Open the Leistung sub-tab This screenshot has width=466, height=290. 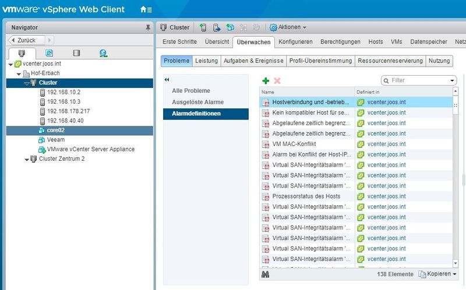click(207, 61)
